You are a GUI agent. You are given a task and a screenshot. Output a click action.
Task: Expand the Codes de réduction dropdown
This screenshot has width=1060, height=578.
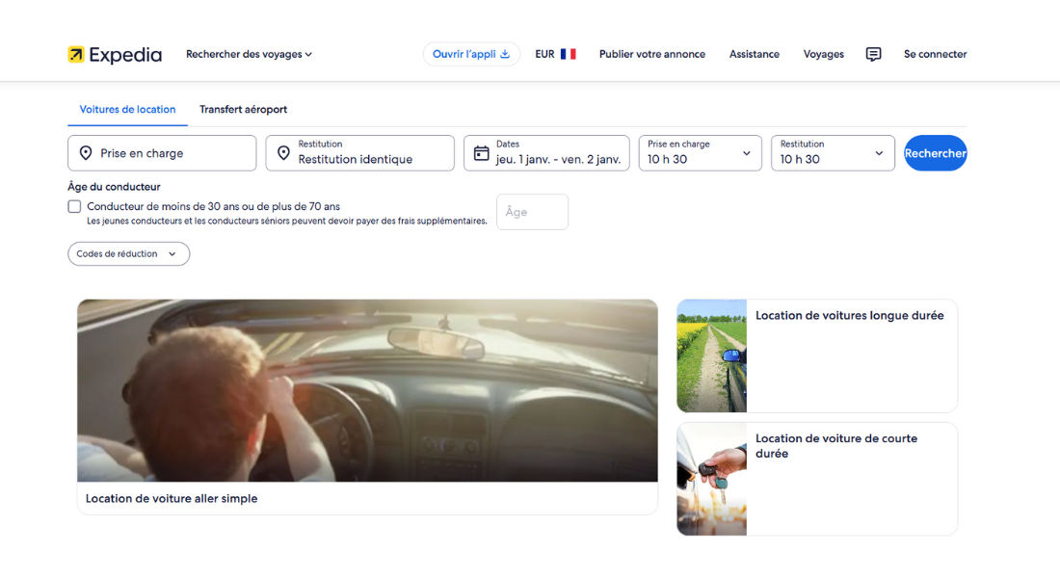[x=128, y=254]
